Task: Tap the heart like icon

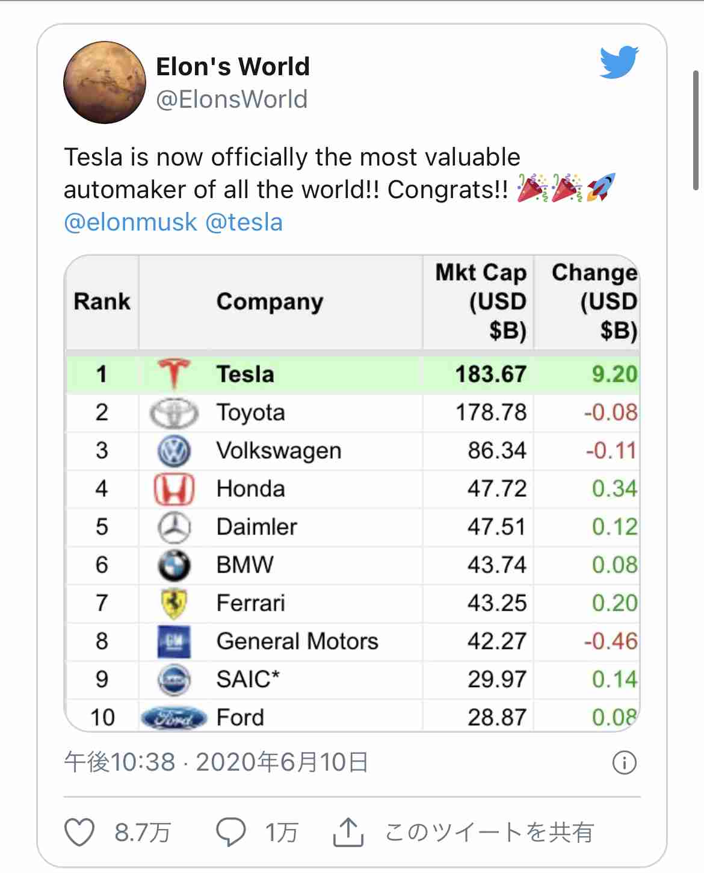Action: 79,833
